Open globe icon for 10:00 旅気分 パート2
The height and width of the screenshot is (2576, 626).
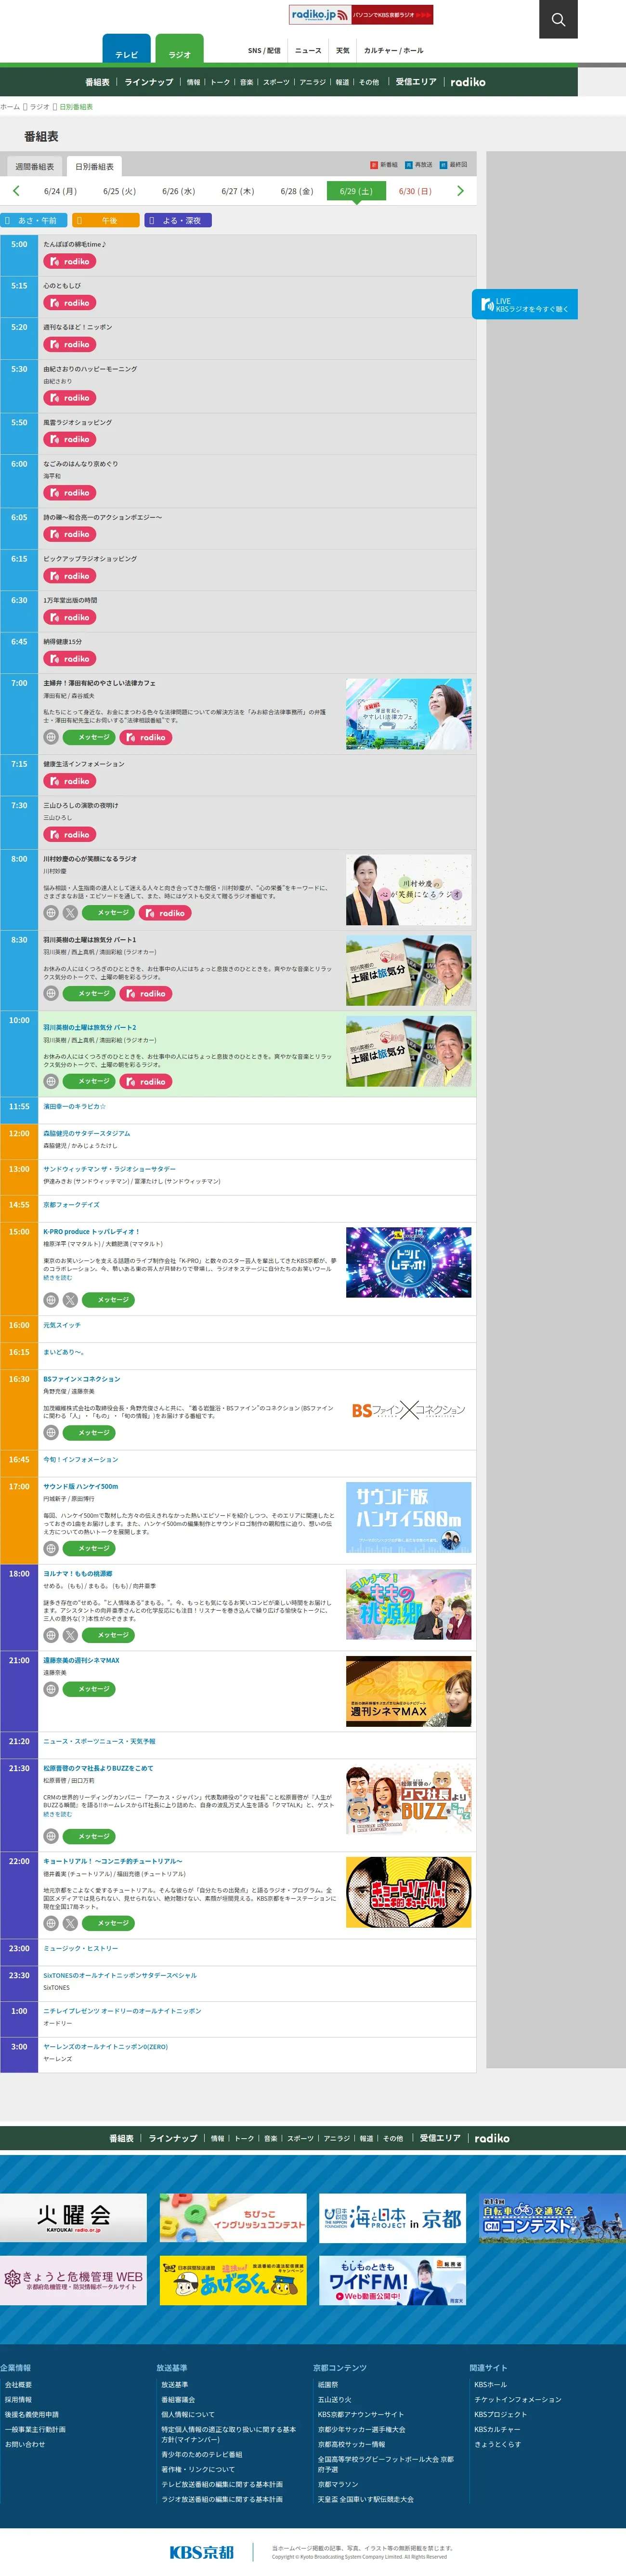[x=51, y=1082]
